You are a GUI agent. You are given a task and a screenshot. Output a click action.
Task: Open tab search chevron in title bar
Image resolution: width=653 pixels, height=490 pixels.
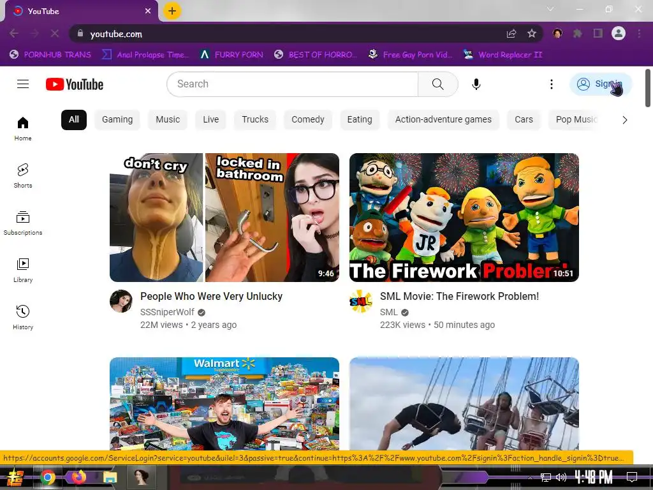pyautogui.click(x=550, y=9)
